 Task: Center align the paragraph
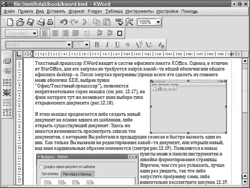tap(55, 33)
